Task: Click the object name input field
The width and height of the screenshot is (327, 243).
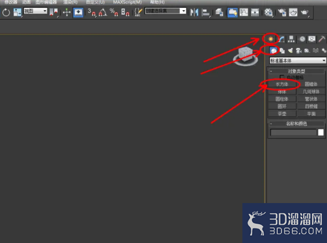Action: (293, 132)
